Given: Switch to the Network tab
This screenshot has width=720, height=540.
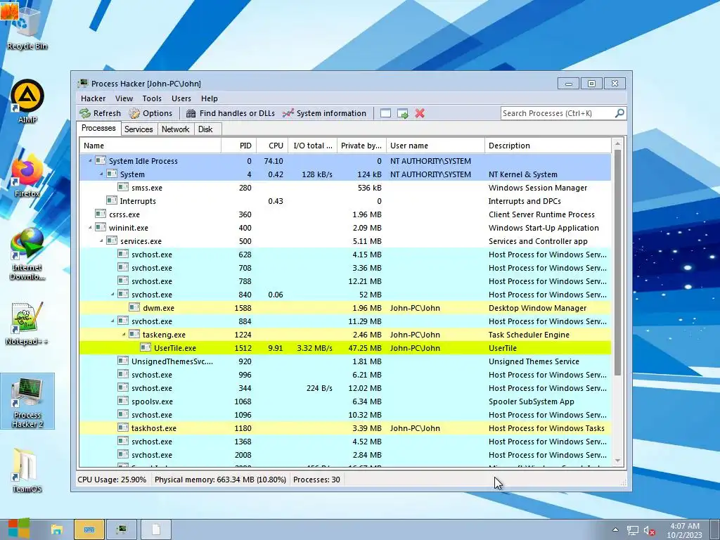Looking at the screenshot, I should 175,129.
